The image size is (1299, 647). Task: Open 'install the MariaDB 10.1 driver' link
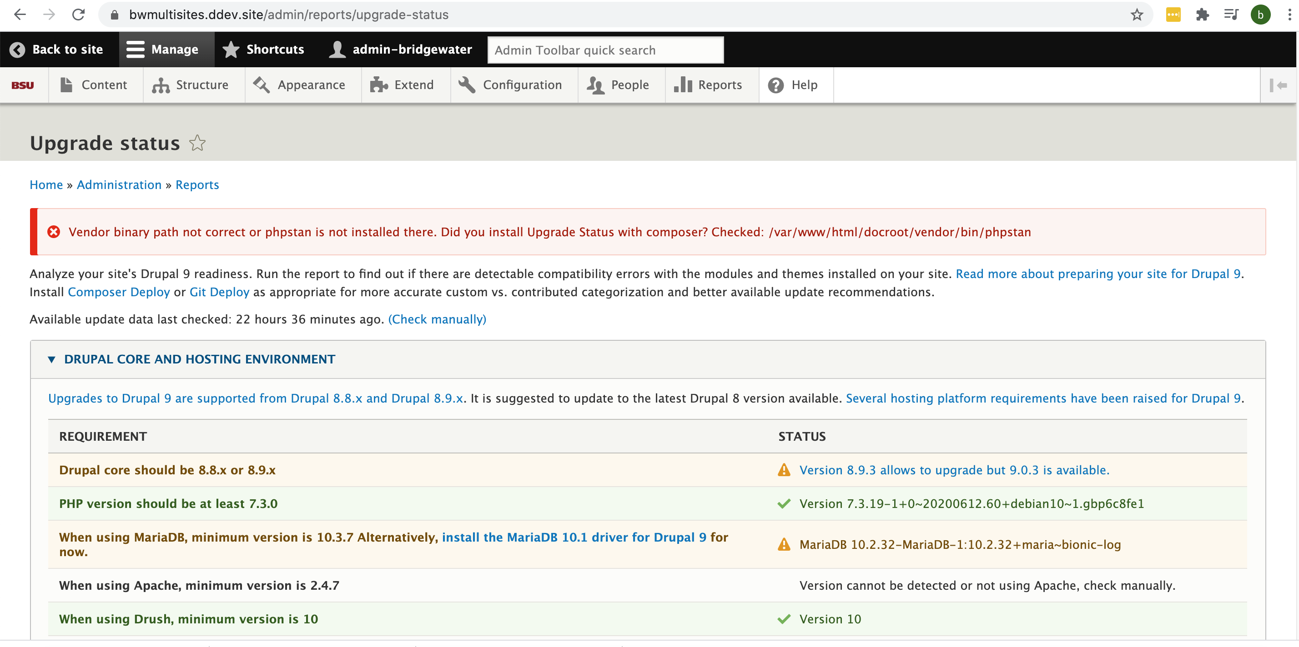click(574, 538)
